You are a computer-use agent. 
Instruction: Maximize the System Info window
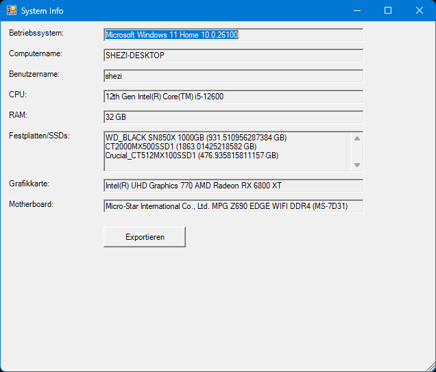[x=388, y=11]
